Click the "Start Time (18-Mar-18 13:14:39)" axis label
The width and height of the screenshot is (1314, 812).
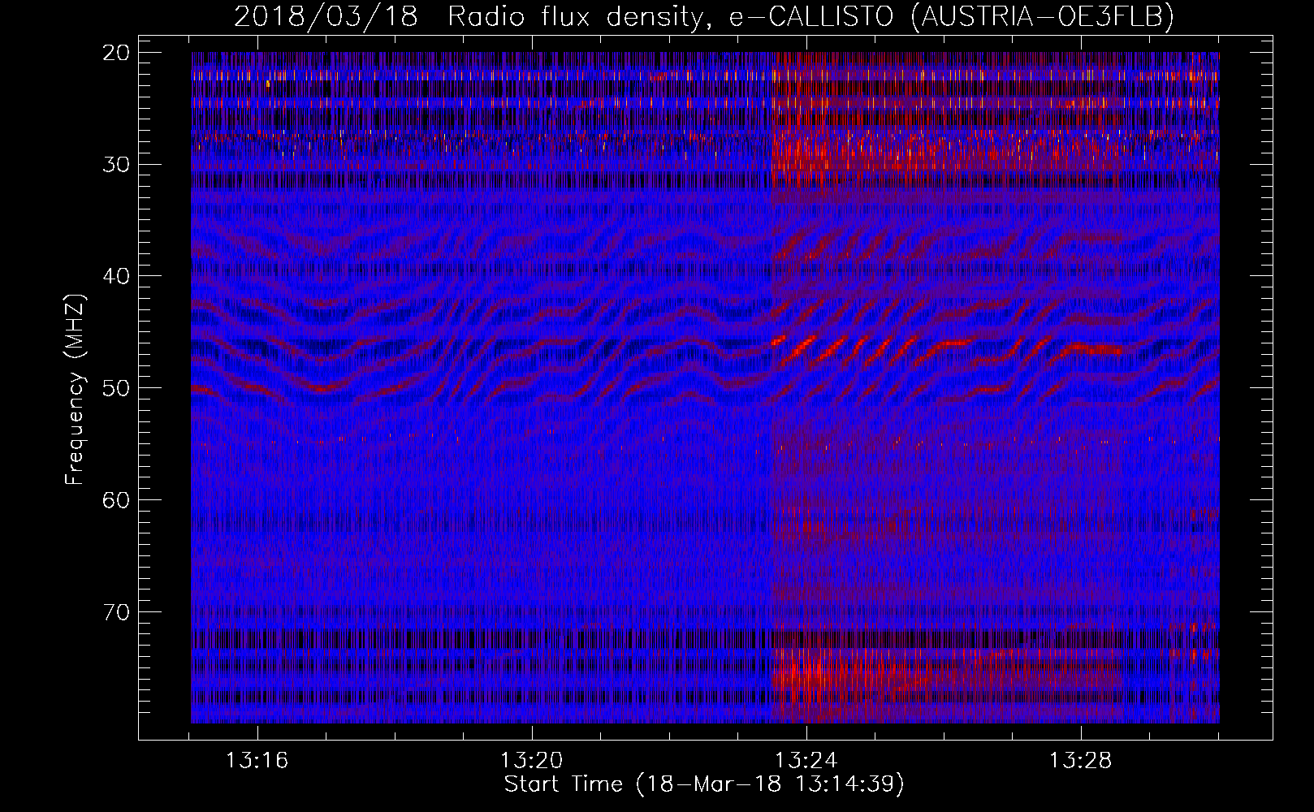(704, 784)
